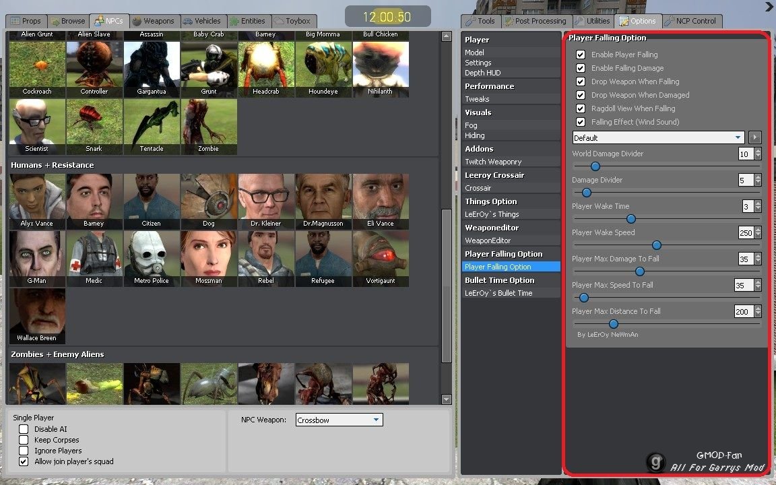Open the Default preset dropdown
776x485 pixels.
click(657, 137)
